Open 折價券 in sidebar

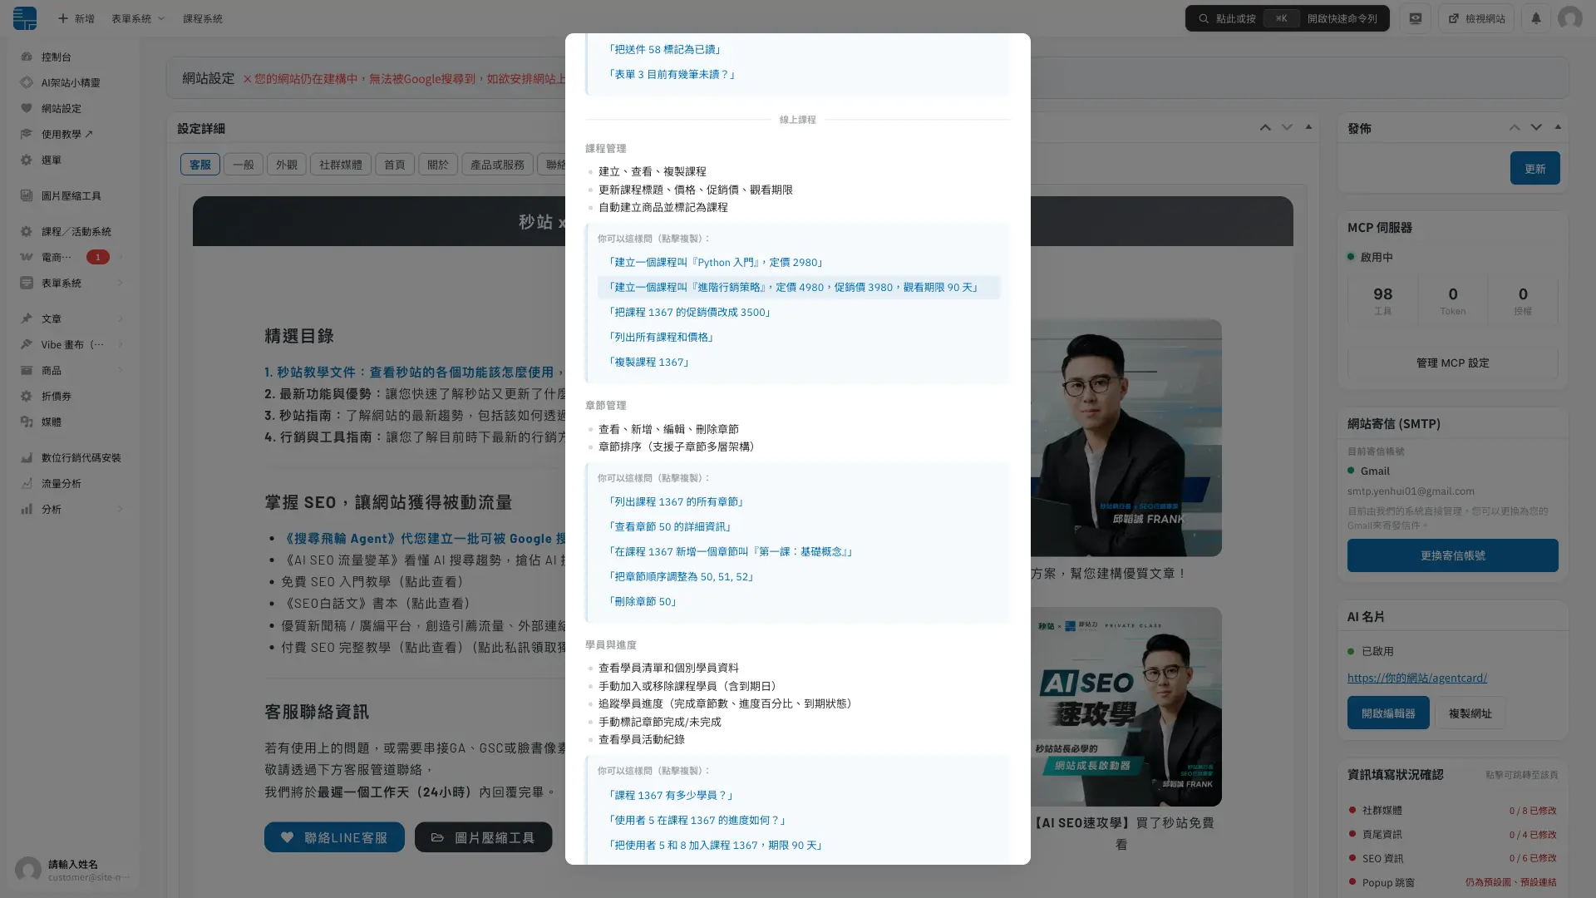[x=57, y=396]
